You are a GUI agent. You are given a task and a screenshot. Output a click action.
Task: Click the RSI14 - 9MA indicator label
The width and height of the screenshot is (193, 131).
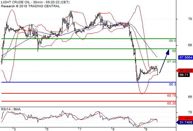click(11, 109)
